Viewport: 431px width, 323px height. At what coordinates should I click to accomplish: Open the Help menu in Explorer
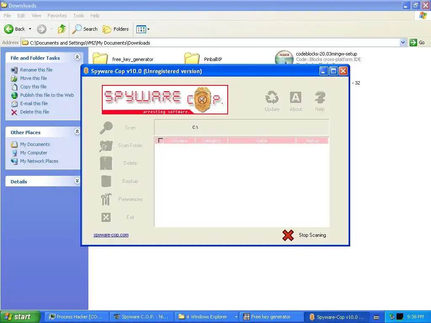[x=95, y=16]
